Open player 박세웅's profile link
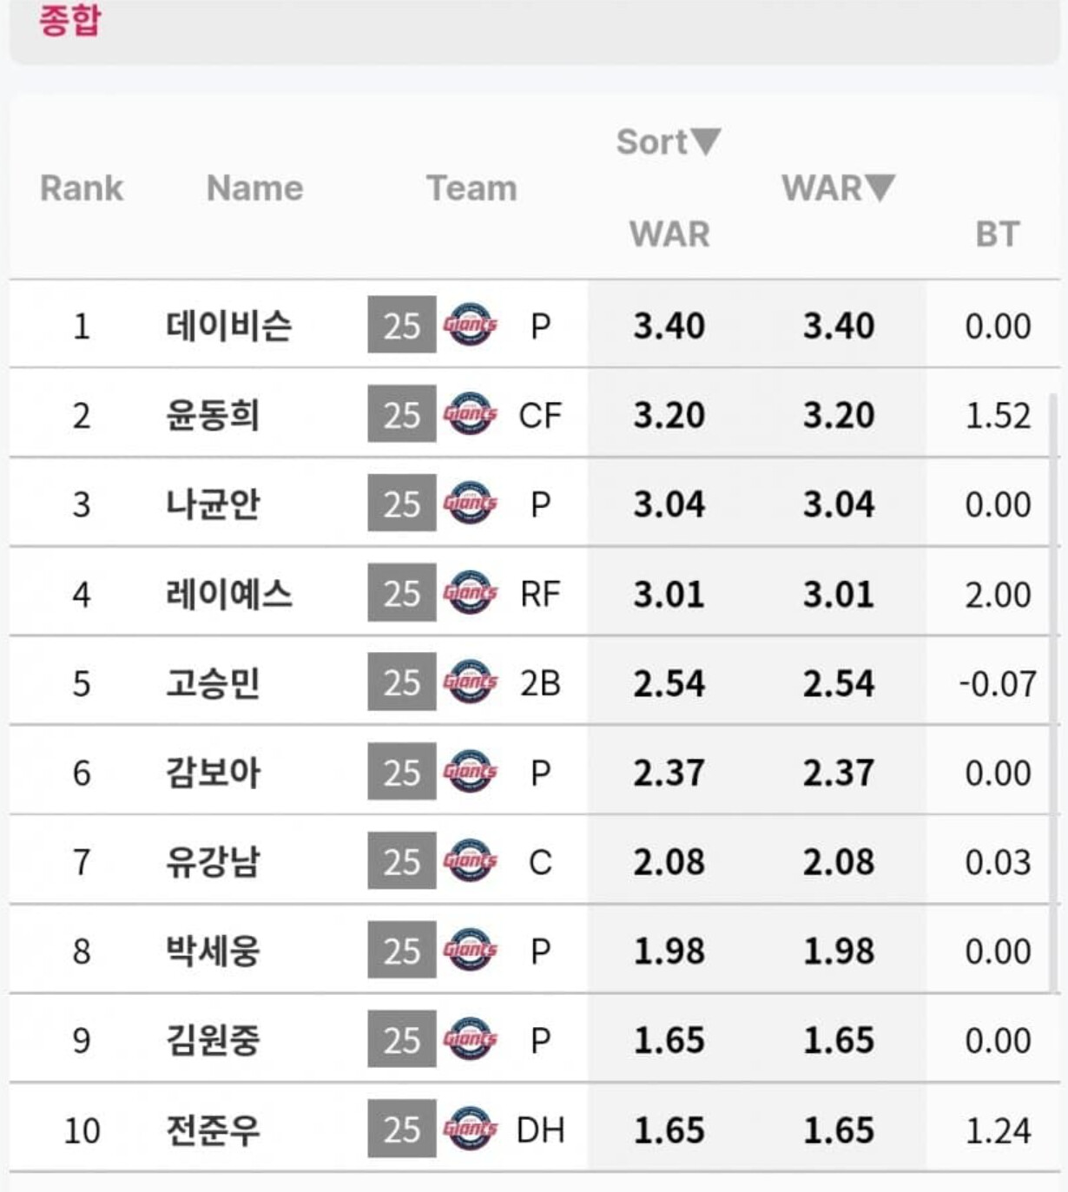The image size is (1068, 1192). tap(213, 951)
